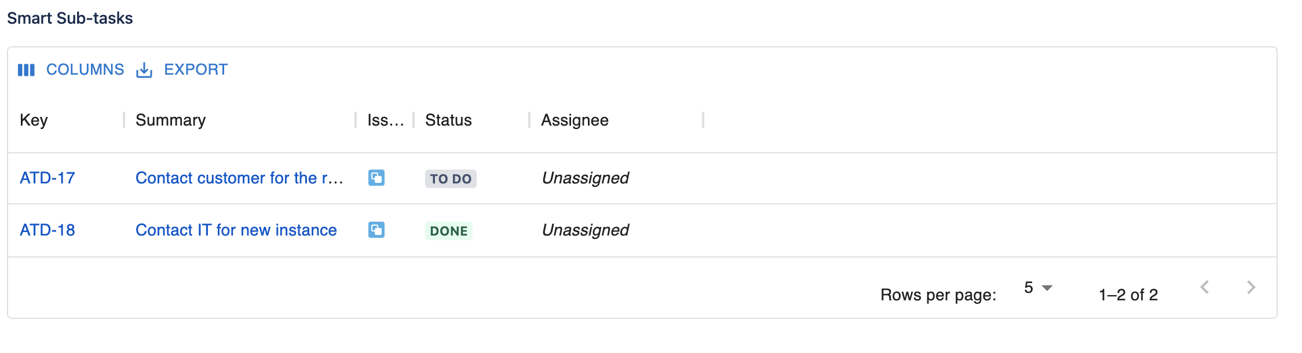Click the columns grid icon
This screenshot has height=353, width=1302.
pyautogui.click(x=26, y=70)
